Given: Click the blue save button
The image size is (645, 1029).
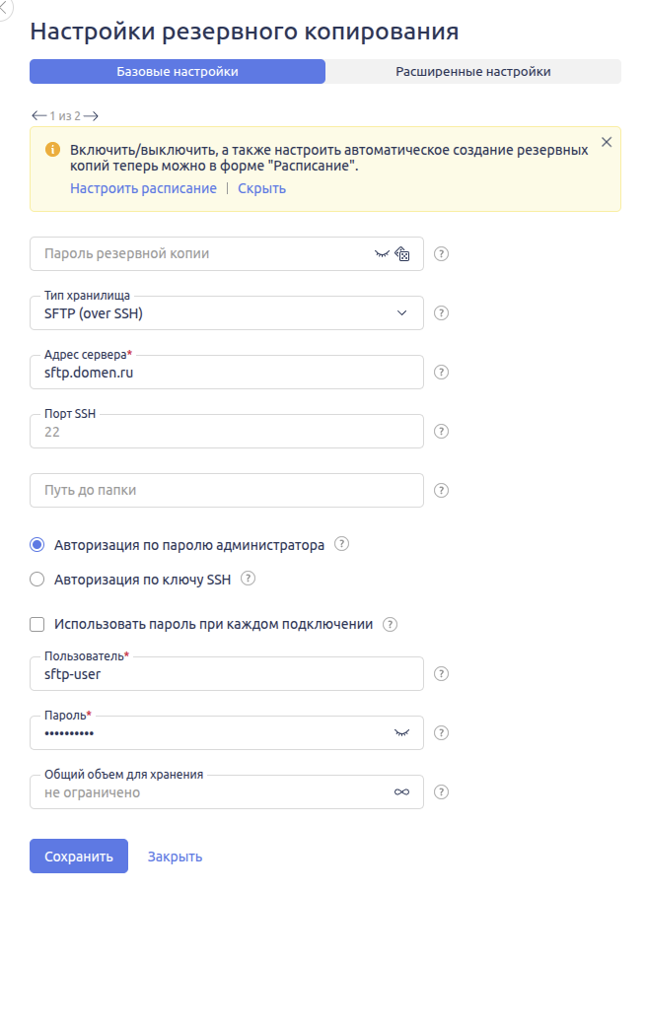Looking at the screenshot, I should coord(79,857).
